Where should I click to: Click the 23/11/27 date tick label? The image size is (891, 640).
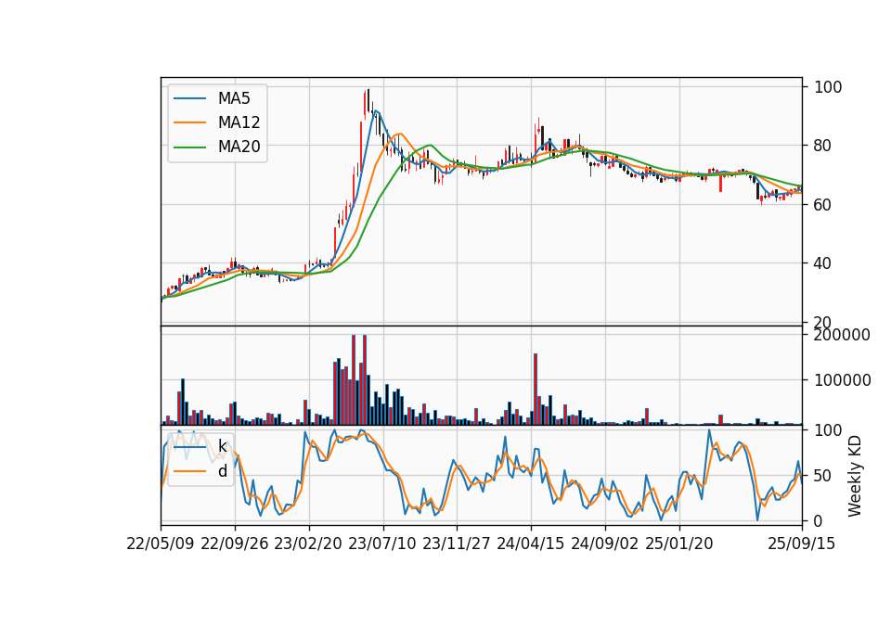click(x=457, y=544)
